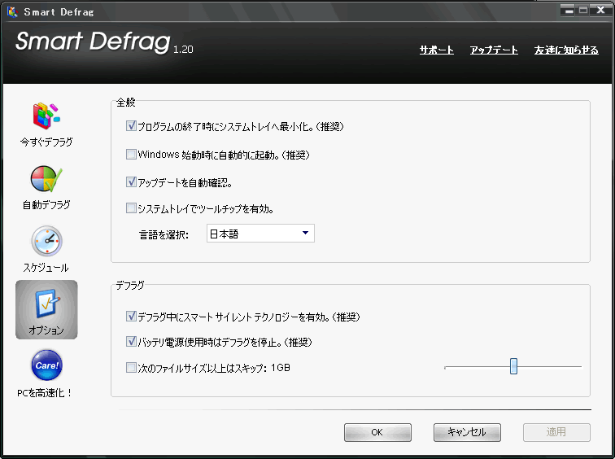The width and height of the screenshot is (615, 459).
Task: Toggle スマート サイレント テクノロジー checkbox
Action: [x=131, y=317]
